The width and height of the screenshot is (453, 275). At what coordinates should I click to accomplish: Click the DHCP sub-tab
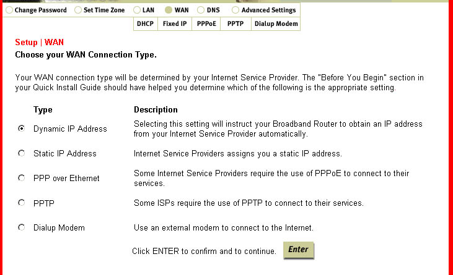pyautogui.click(x=144, y=24)
